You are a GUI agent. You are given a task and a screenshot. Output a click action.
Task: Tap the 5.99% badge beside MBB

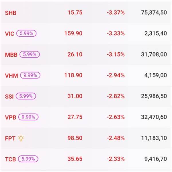point(30,54)
